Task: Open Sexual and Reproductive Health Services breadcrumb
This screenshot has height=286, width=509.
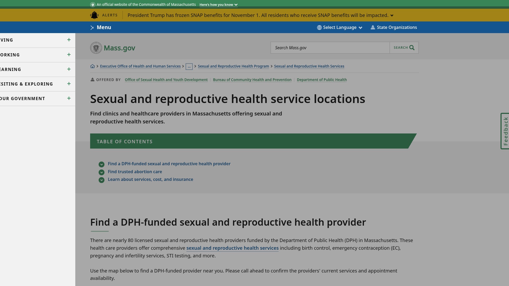Action: 309,66
